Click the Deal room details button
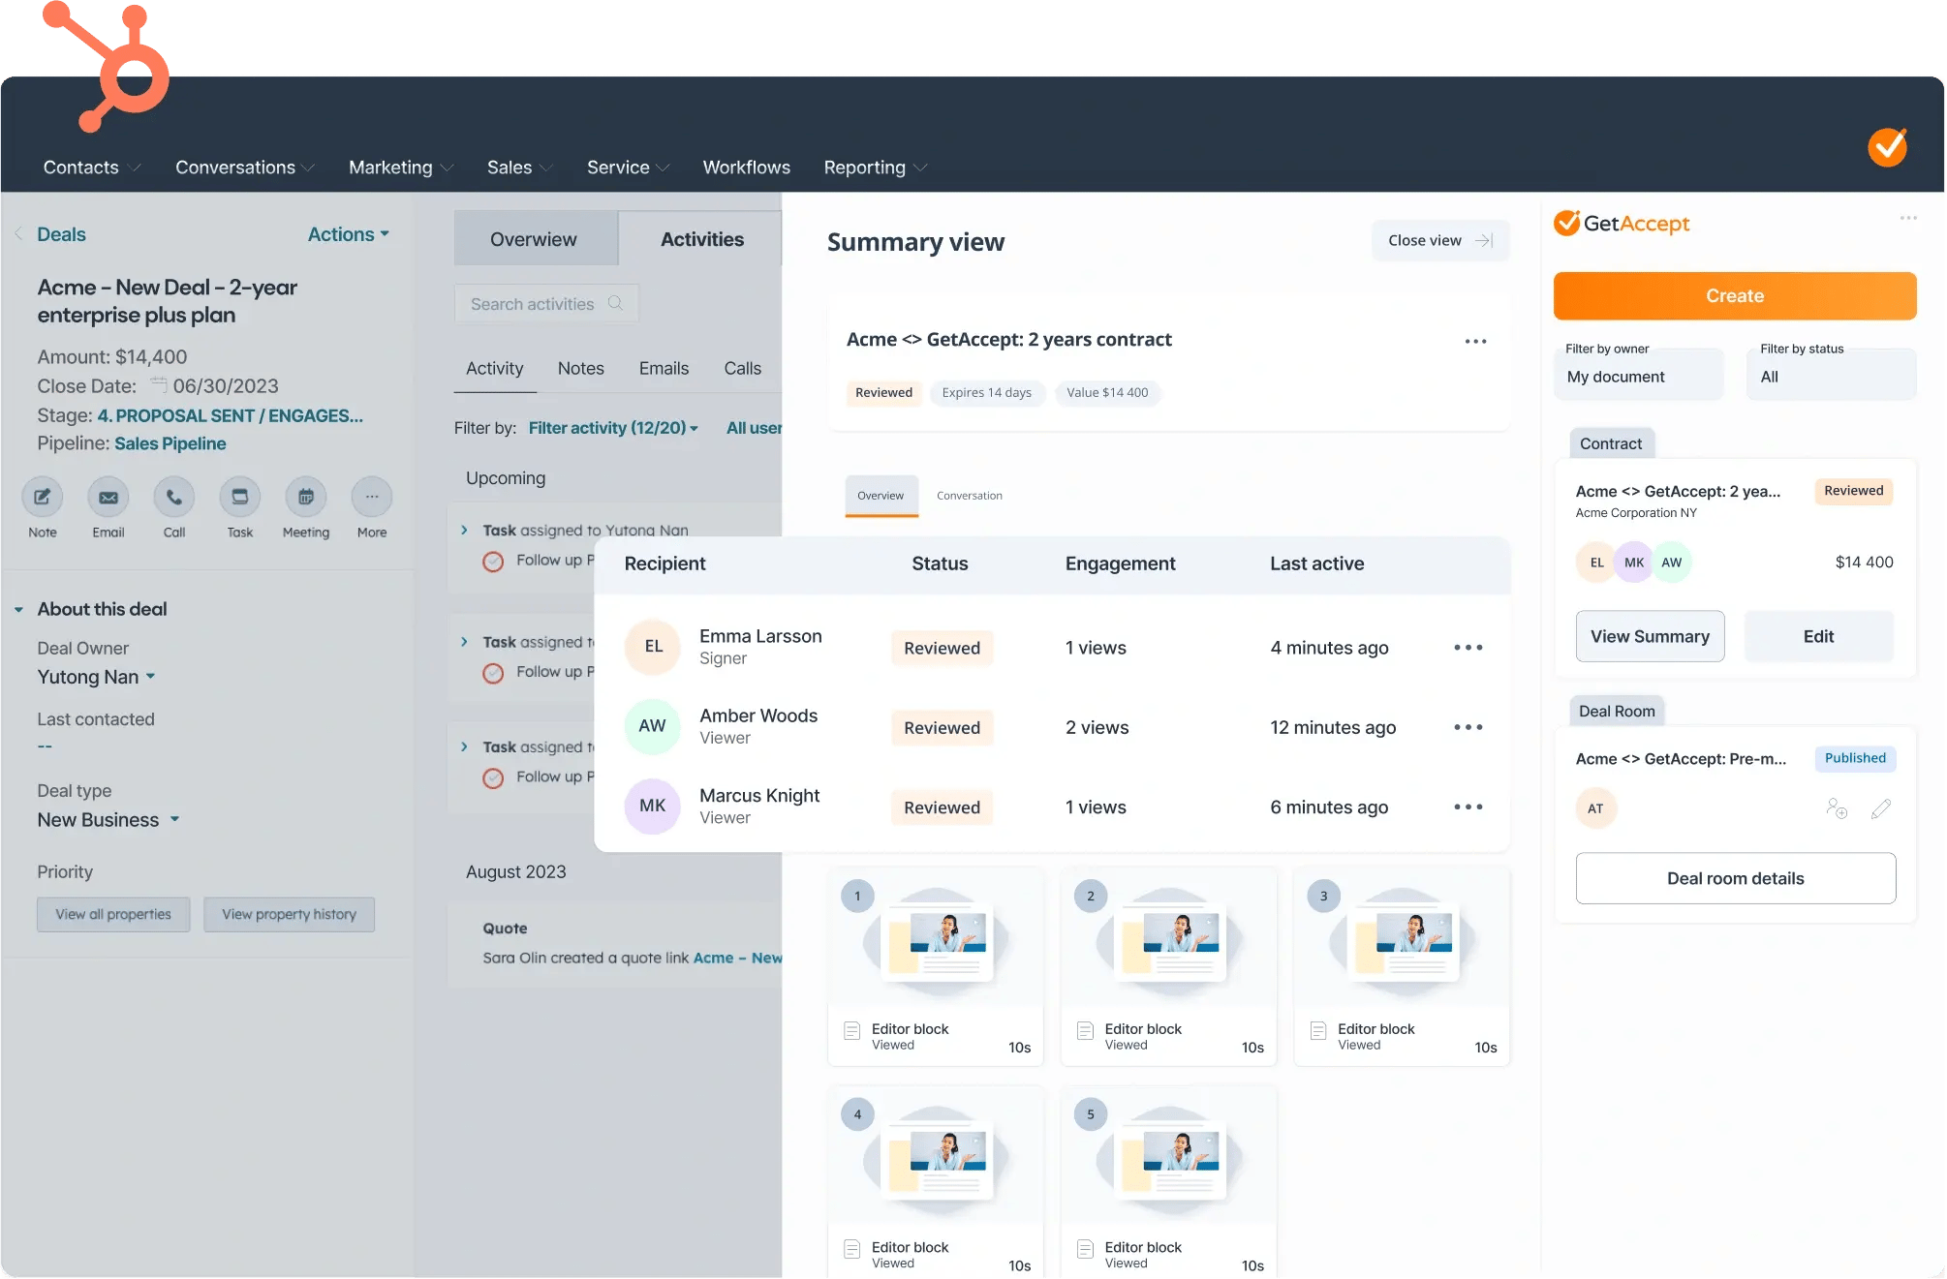Image resolution: width=1947 pixels, height=1279 pixels. click(1735, 878)
